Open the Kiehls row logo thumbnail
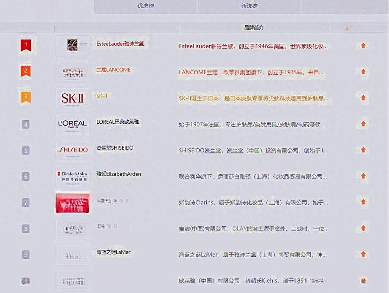This screenshot has width=389, height=293. click(72, 281)
